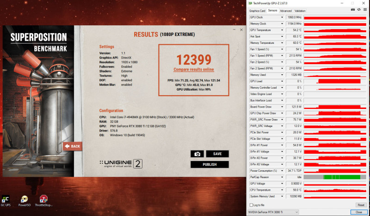This screenshot has width=370, height=216.
Task: Open the Advanced tab in GPU-Z
Action: point(286,11)
